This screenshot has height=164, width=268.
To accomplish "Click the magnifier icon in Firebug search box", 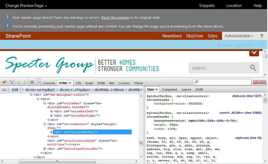I will point(197,82).
